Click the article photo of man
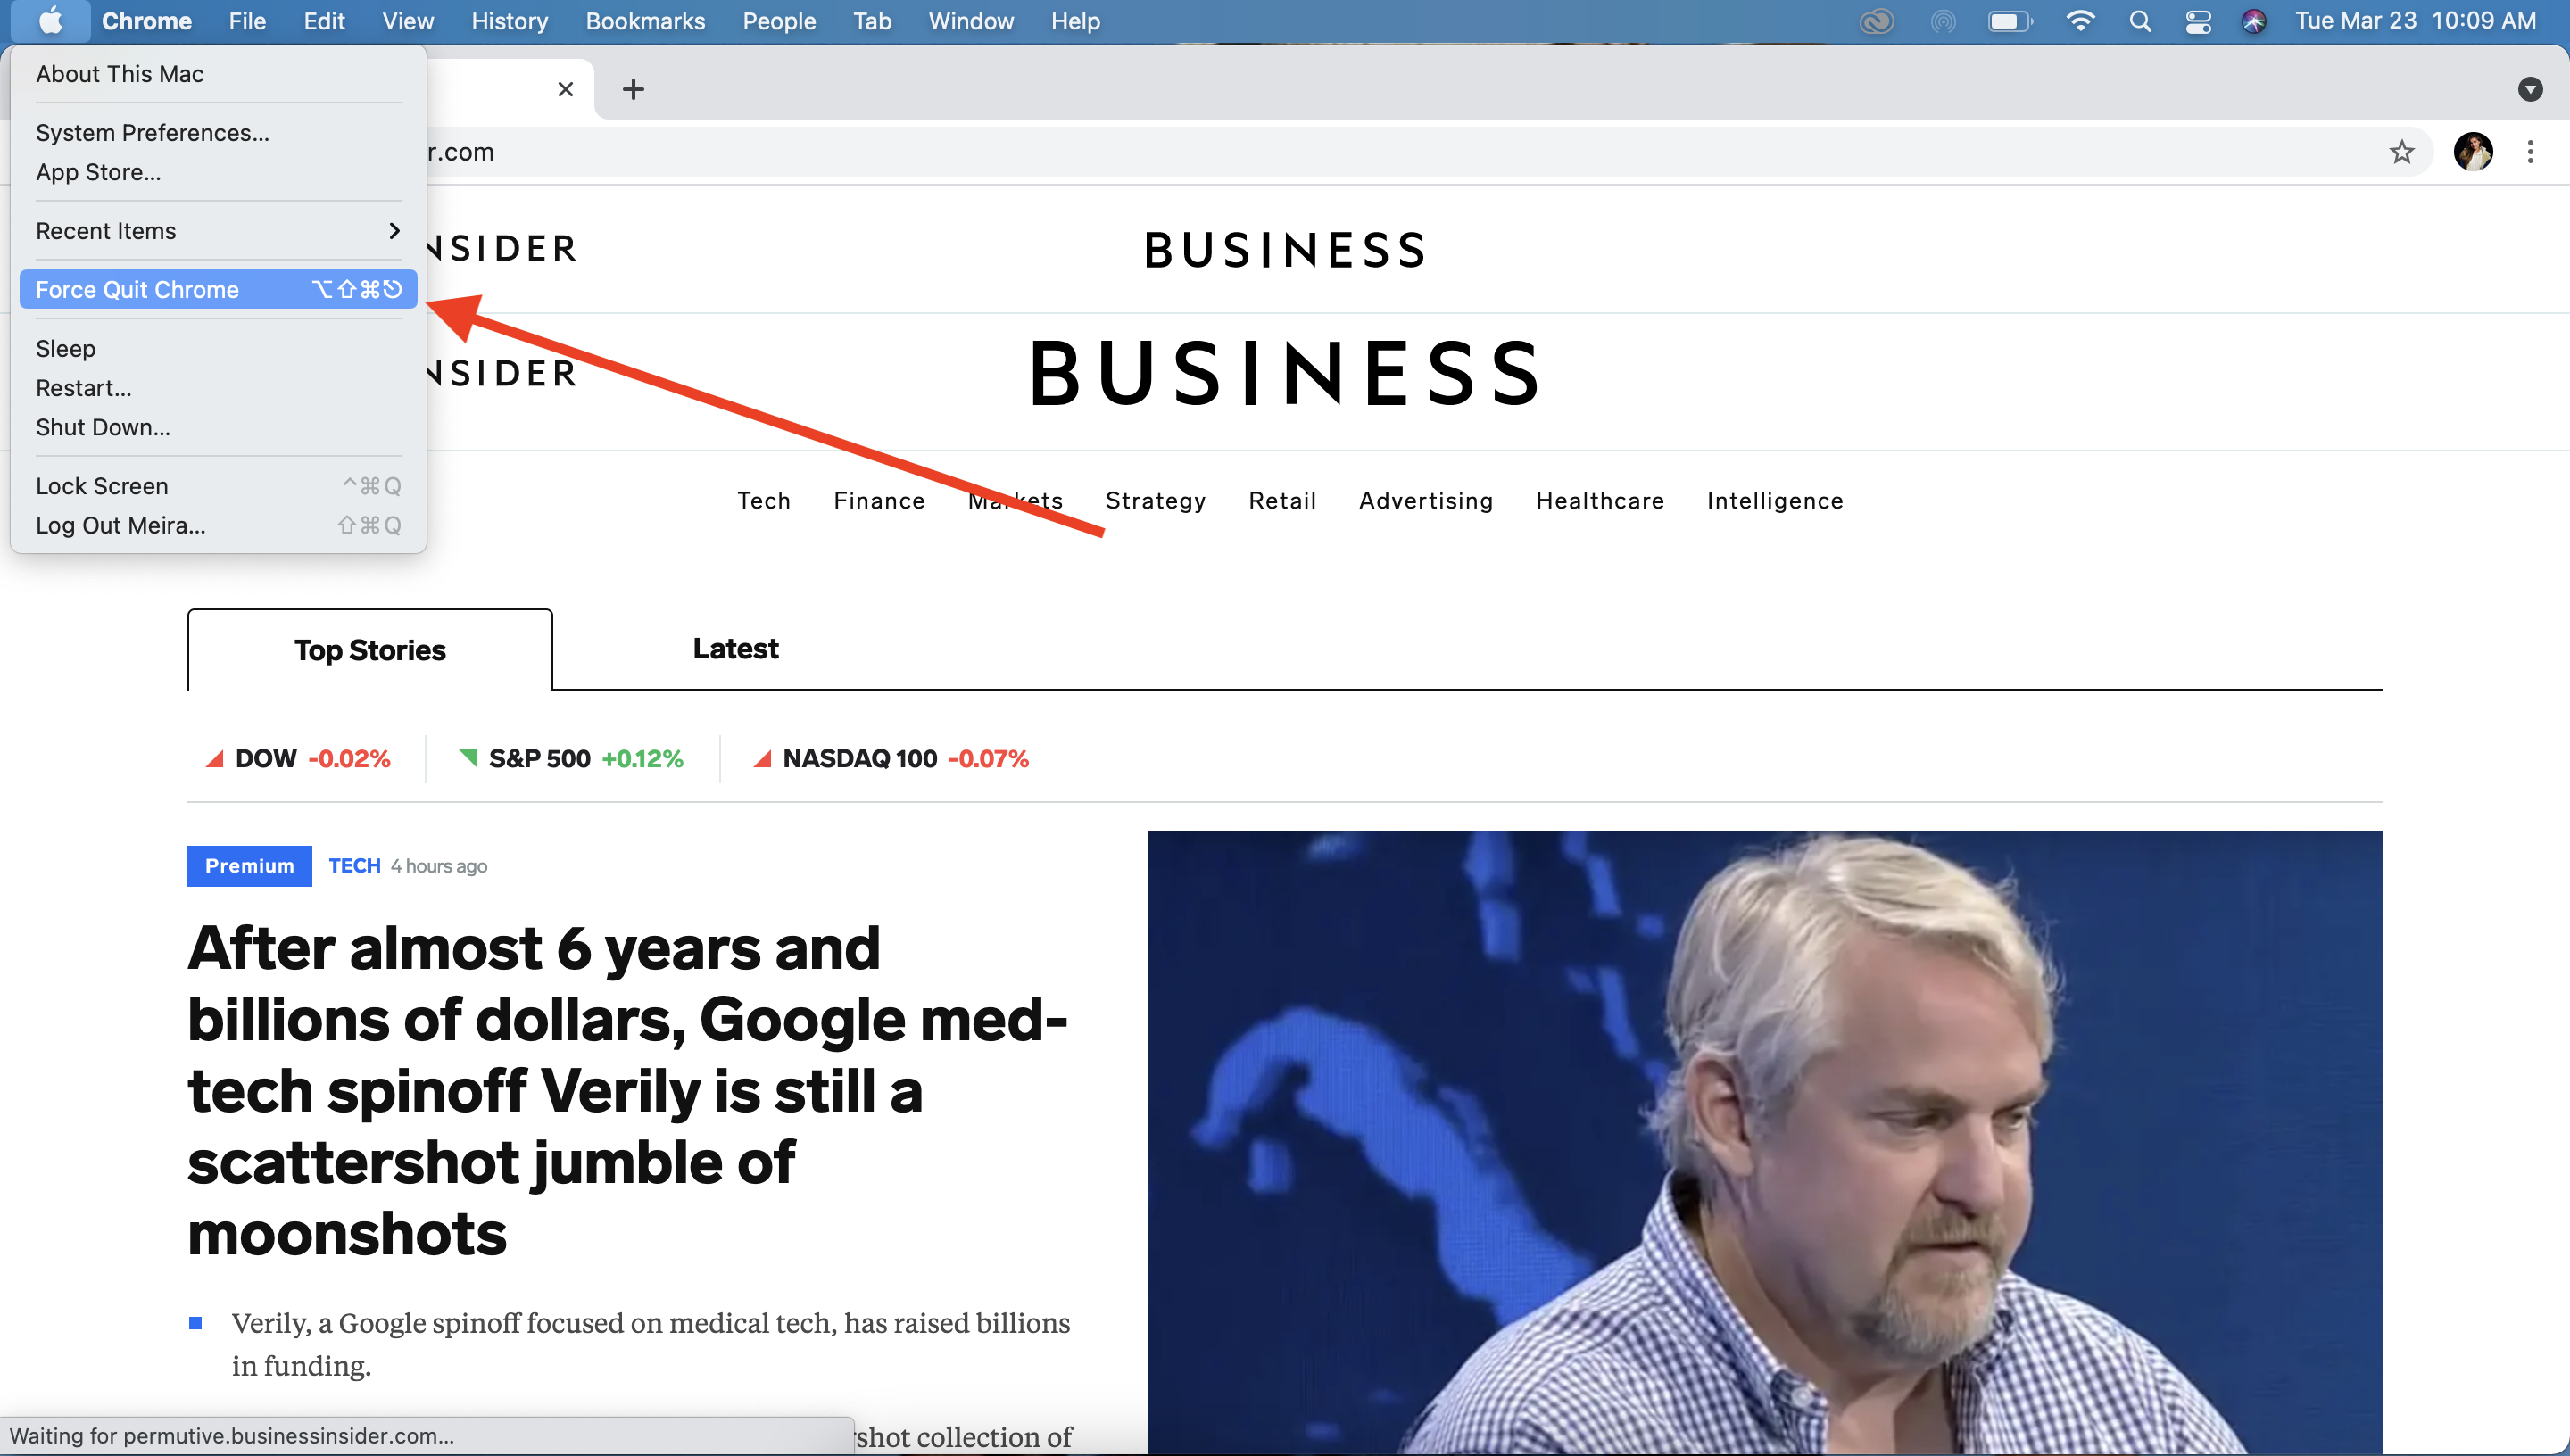This screenshot has height=1456, width=2570. [x=1764, y=1143]
